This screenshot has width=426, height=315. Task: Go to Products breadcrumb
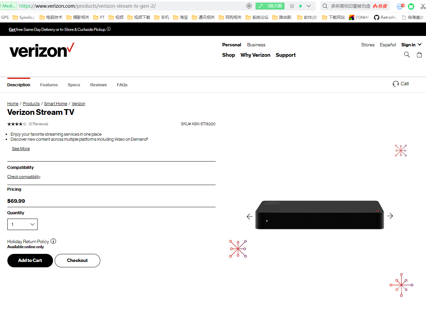click(31, 104)
